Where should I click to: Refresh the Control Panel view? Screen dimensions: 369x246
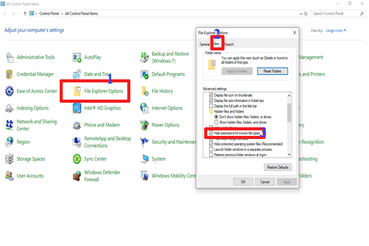[306, 14]
